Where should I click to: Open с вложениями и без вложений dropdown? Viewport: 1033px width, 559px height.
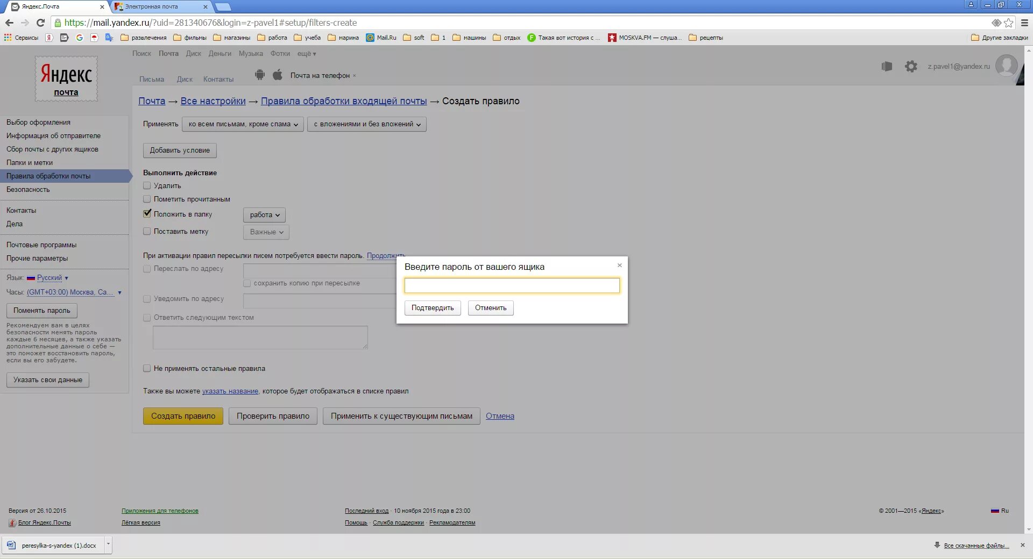coord(367,124)
